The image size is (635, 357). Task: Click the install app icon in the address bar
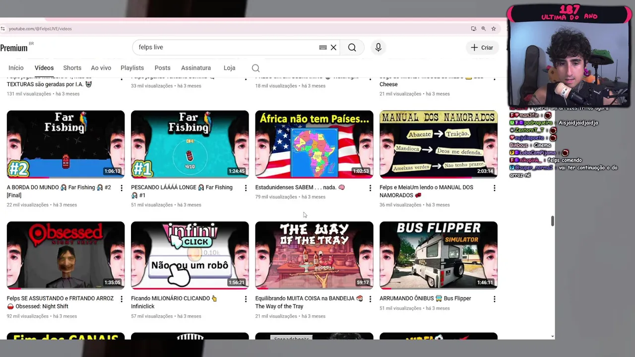coord(473,29)
